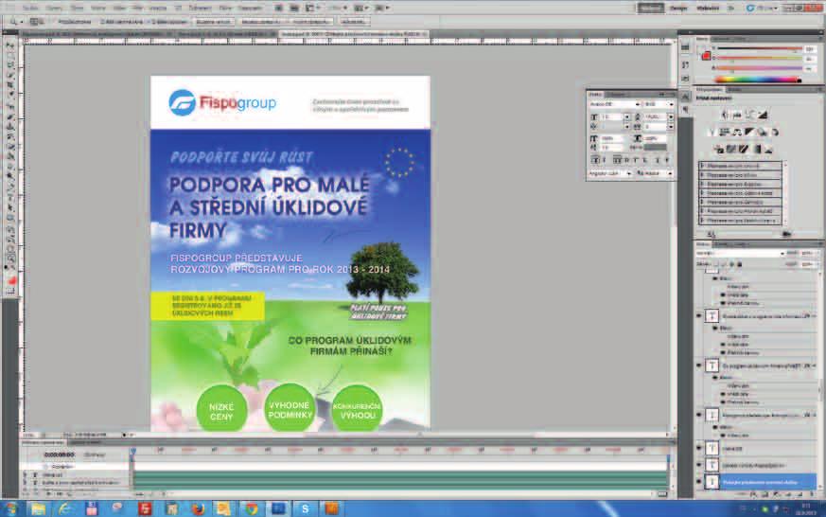Open the language dropdown in Character panel
The height and width of the screenshot is (517, 826).
pyautogui.click(x=610, y=173)
